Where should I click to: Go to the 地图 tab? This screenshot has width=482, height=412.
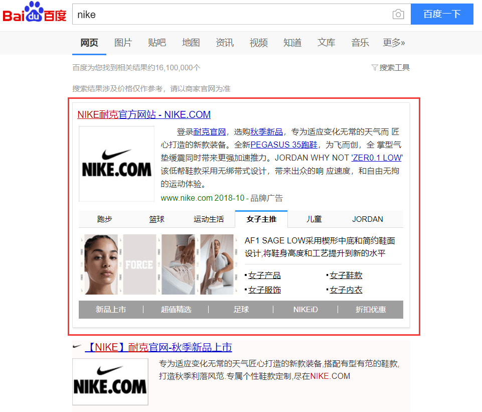tap(191, 43)
